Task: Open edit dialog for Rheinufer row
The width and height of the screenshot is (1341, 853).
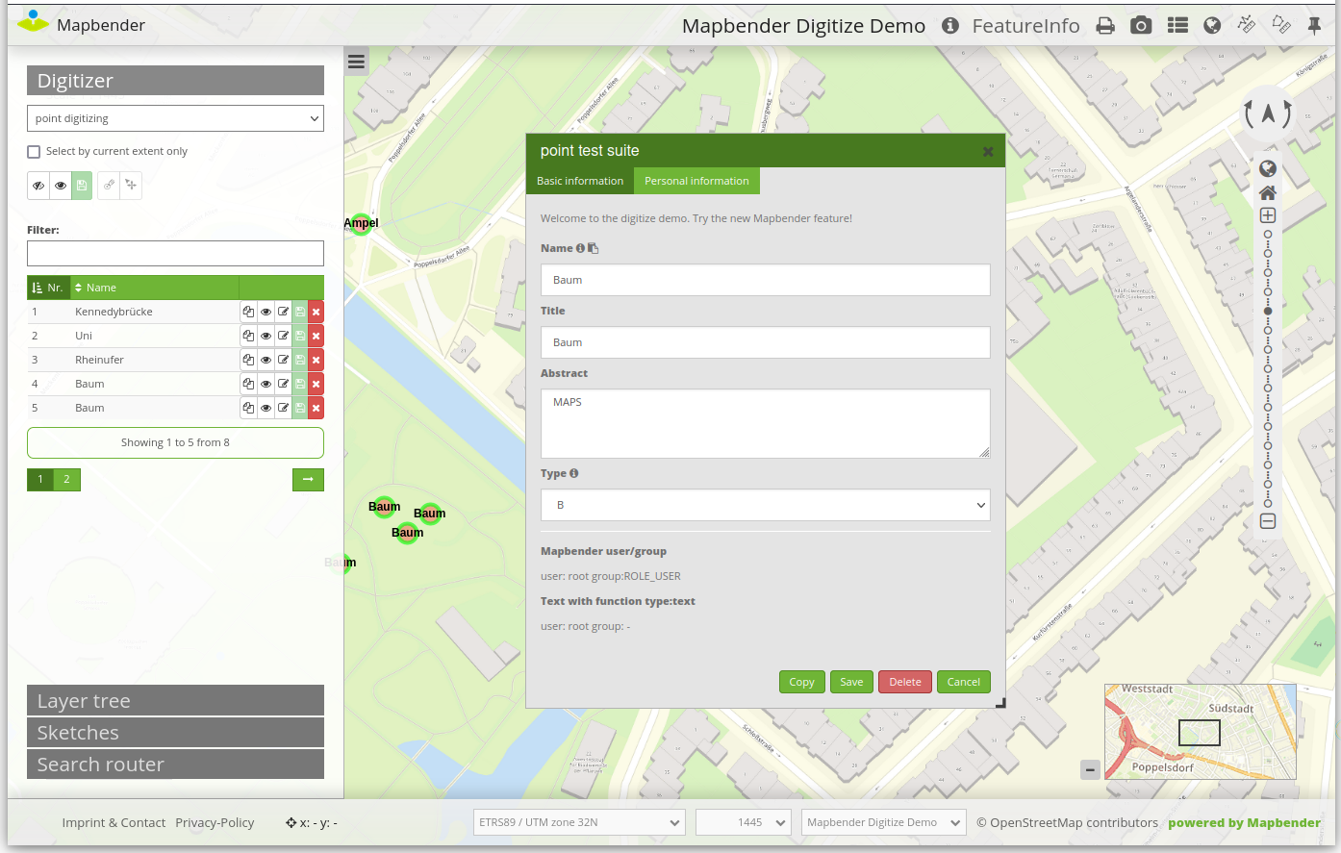Action: pos(283,360)
